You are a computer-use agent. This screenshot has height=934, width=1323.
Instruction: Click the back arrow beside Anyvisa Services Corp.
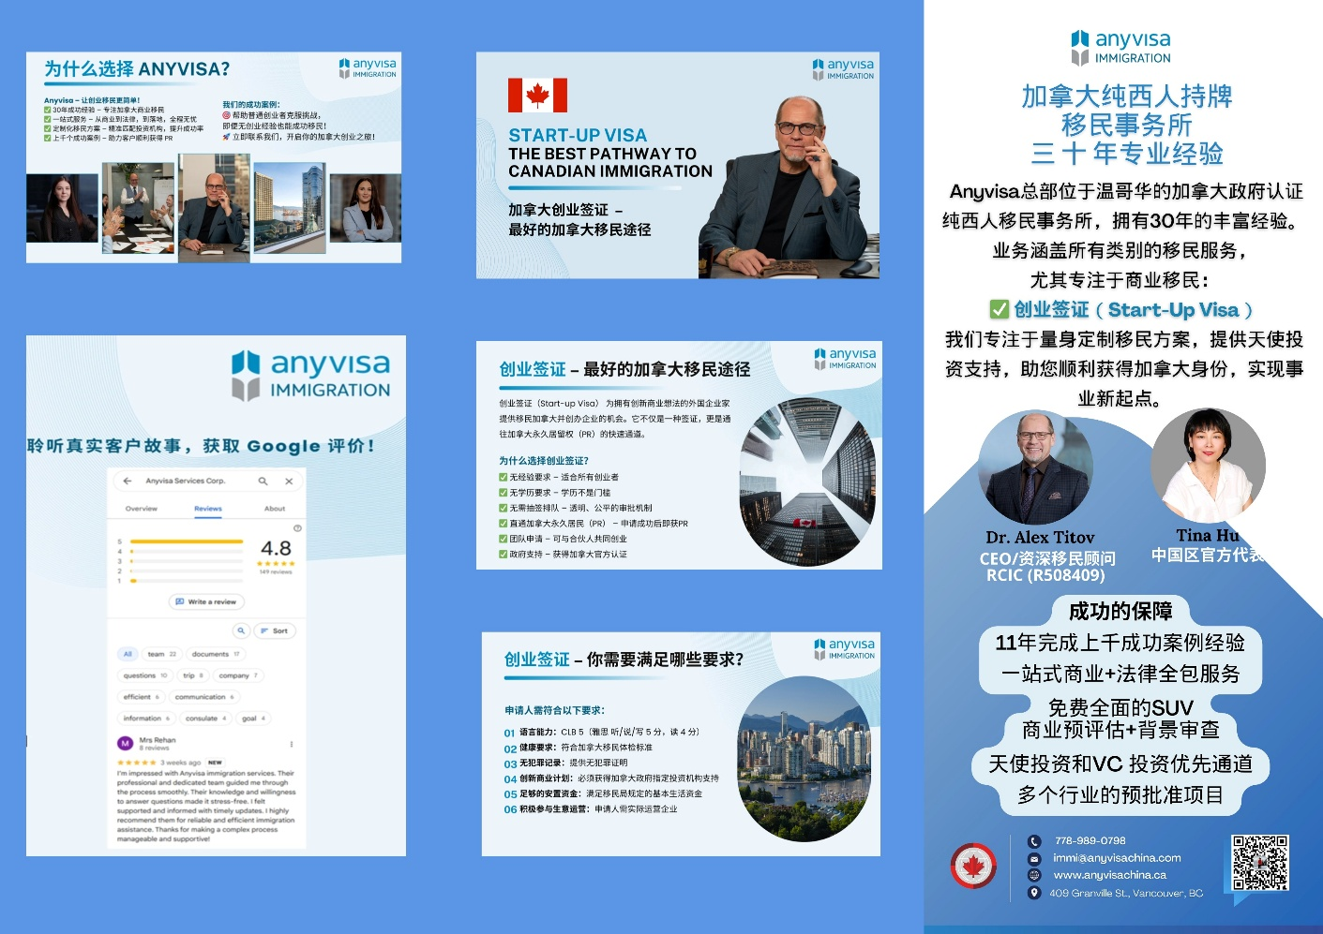127,481
